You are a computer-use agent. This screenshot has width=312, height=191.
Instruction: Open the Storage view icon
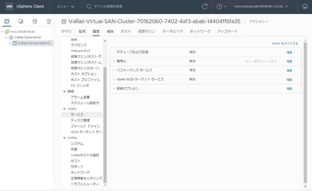[35, 21]
